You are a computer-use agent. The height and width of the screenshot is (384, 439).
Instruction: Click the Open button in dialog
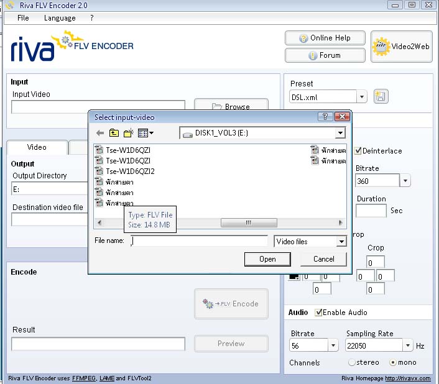(x=267, y=259)
